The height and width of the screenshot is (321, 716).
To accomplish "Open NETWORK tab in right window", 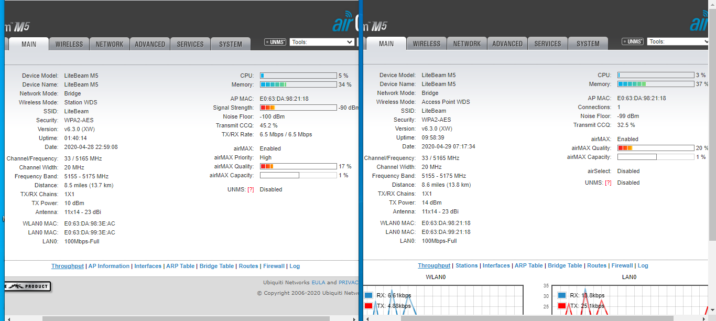I will point(467,44).
